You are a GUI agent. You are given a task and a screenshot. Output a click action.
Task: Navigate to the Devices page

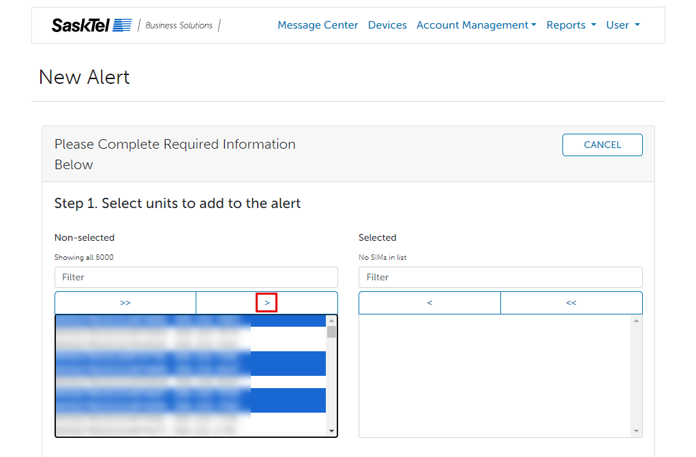pos(387,25)
